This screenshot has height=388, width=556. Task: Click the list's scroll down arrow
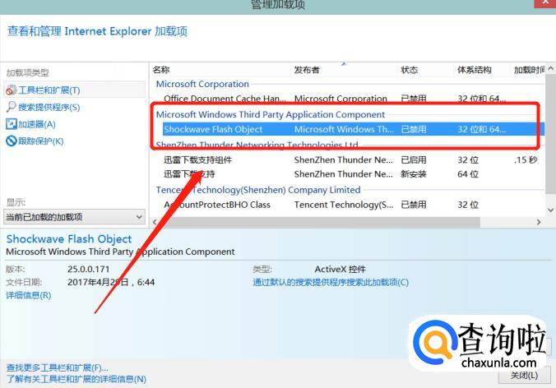[551, 210]
